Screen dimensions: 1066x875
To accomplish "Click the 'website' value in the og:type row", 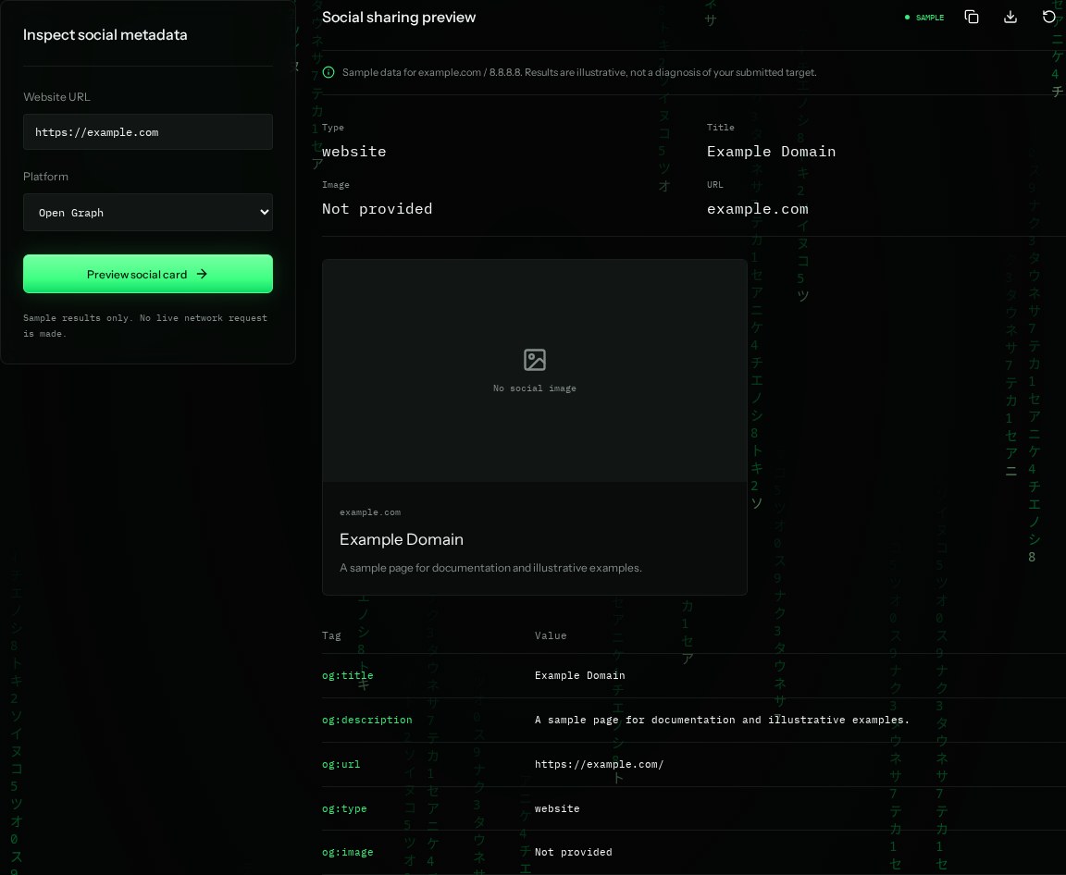I will [x=557, y=808].
